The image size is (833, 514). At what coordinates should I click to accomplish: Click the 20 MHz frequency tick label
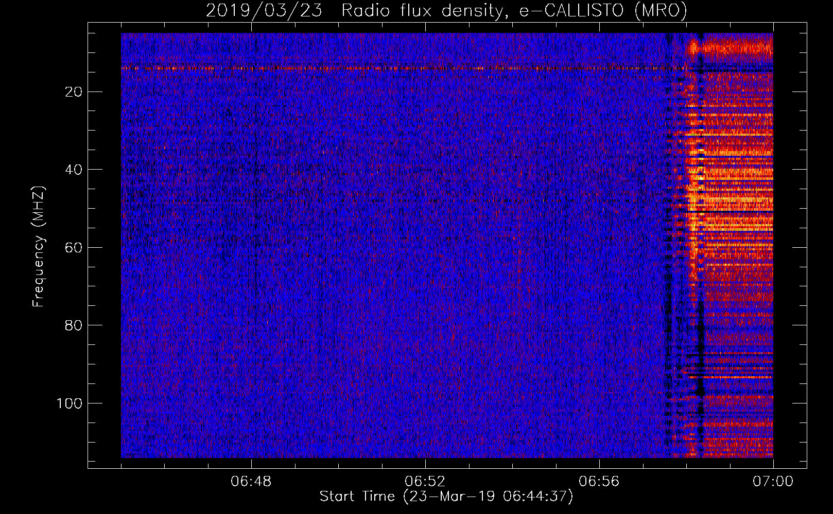tap(74, 92)
